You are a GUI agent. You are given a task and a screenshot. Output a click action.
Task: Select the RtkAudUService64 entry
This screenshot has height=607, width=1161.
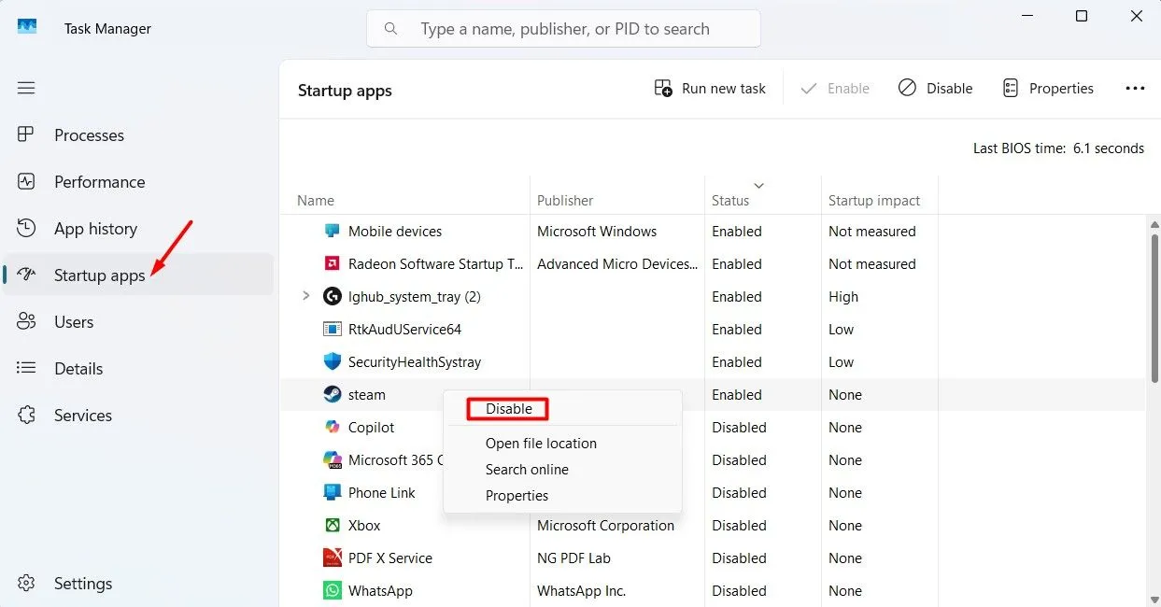coord(404,330)
